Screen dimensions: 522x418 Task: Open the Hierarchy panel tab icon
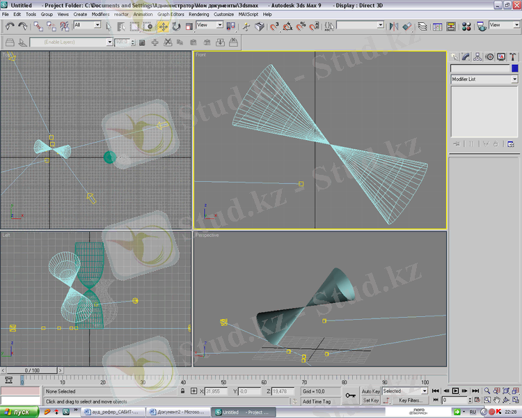point(478,56)
